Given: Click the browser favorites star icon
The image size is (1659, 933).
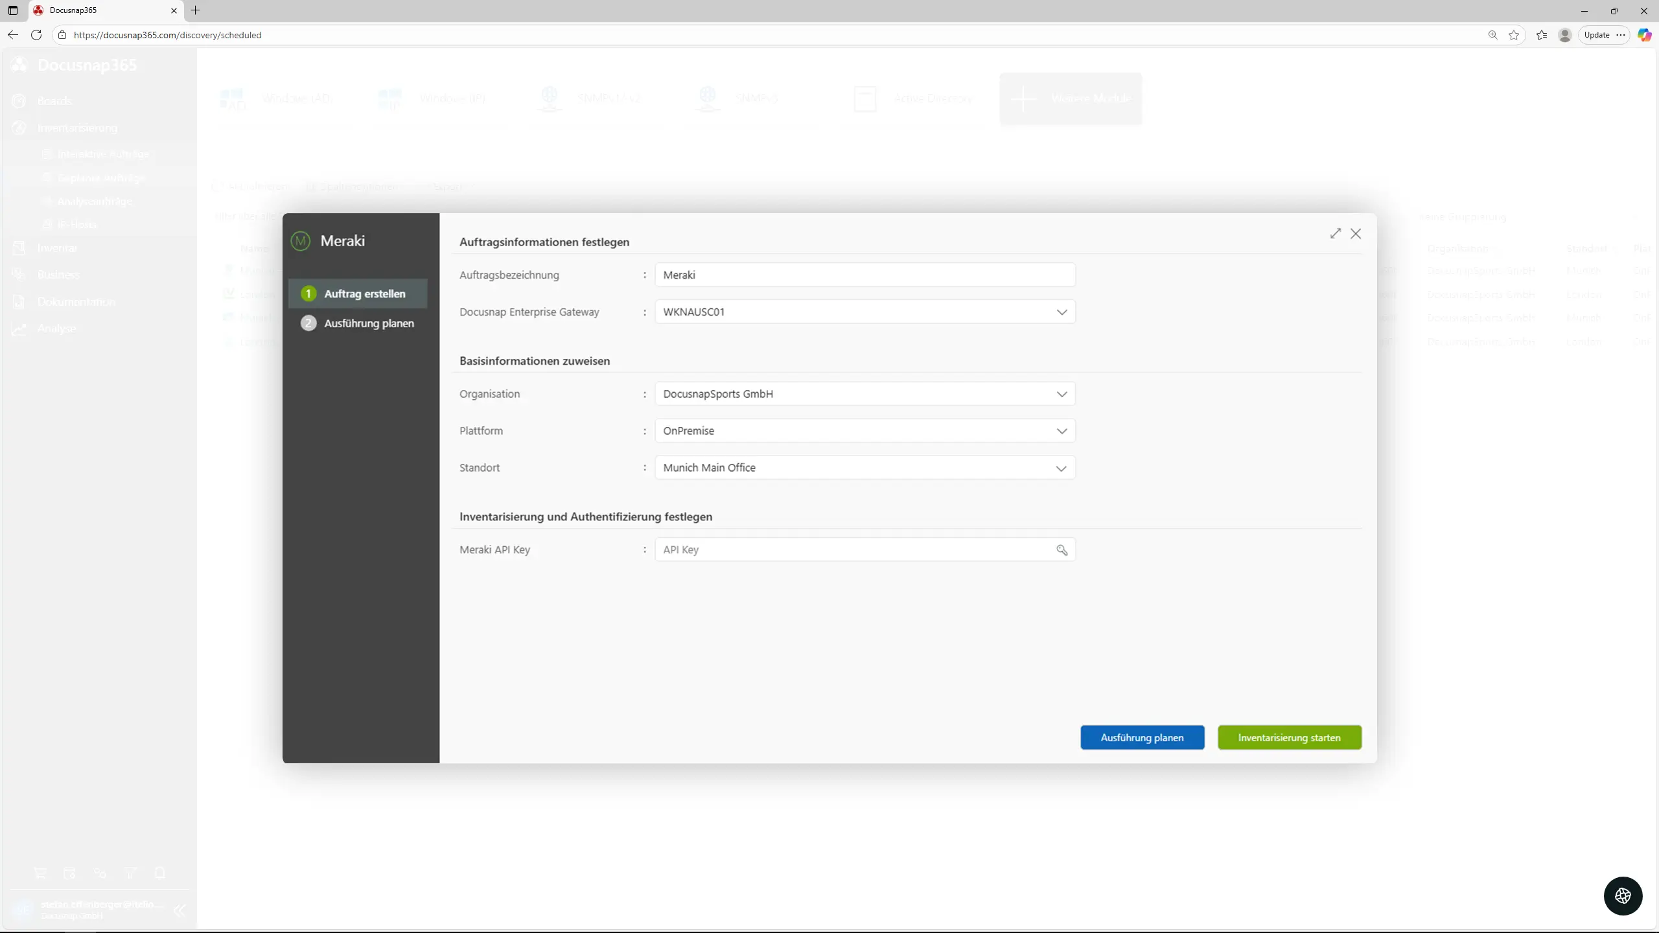Looking at the screenshot, I should click(x=1514, y=35).
